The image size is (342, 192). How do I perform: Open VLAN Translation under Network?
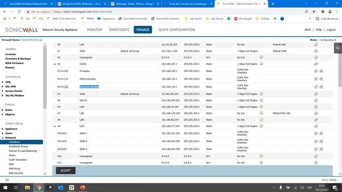18,160
